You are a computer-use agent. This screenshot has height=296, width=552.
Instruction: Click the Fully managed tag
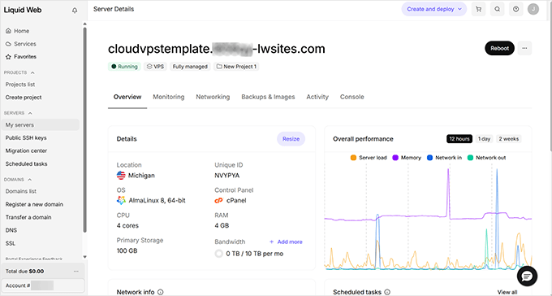(x=190, y=67)
